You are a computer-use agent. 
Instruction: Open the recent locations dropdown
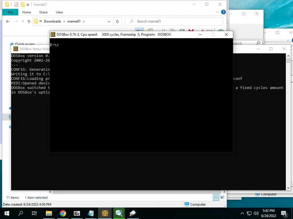[x=23, y=21]
